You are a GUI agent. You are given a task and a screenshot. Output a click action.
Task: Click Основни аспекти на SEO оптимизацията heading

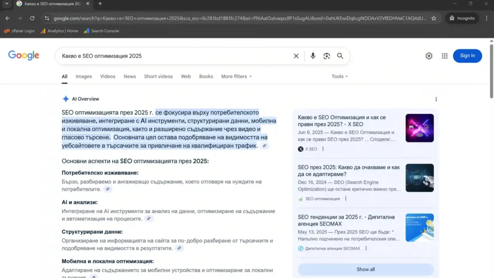click(135, 161)
